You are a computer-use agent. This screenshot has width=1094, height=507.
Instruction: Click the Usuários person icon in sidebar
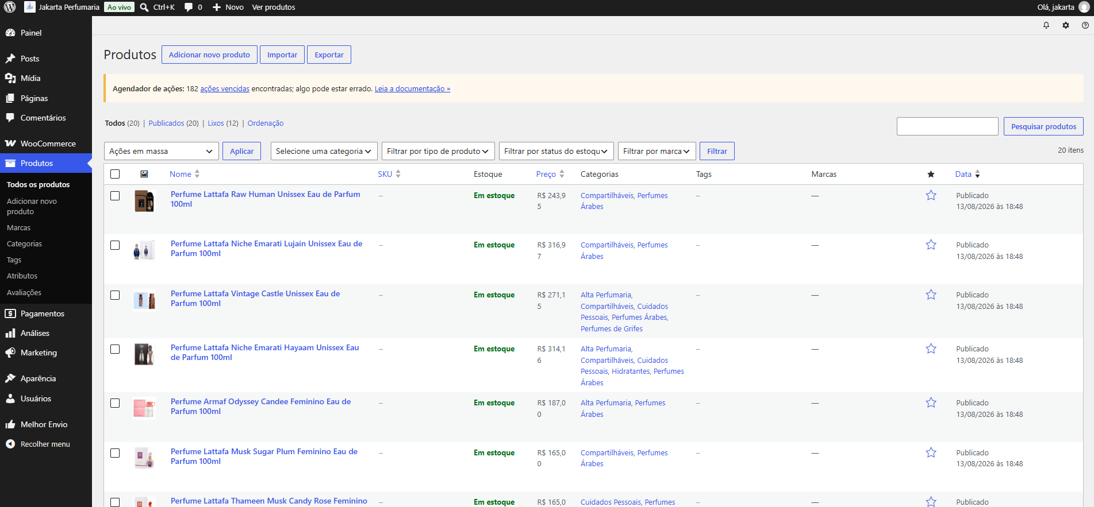pyautogui.click(x=10, y=398)
